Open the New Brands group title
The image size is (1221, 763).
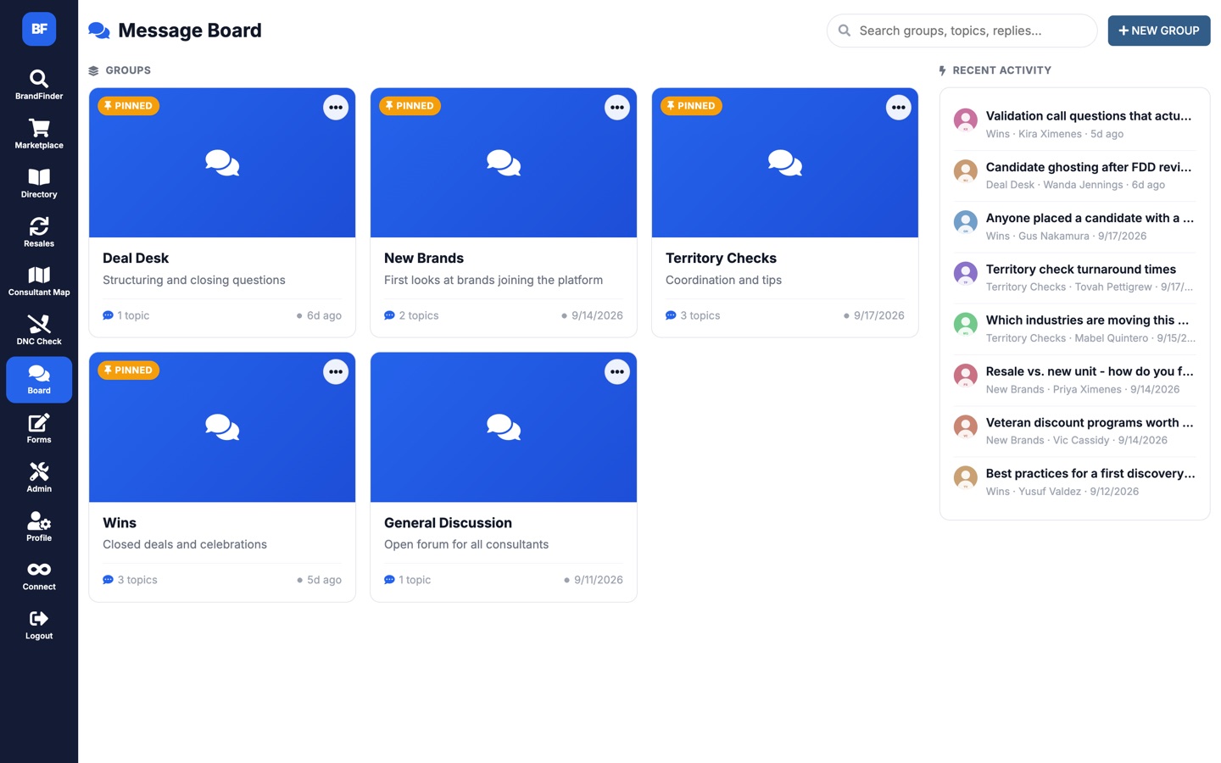[x=424, y=259]
